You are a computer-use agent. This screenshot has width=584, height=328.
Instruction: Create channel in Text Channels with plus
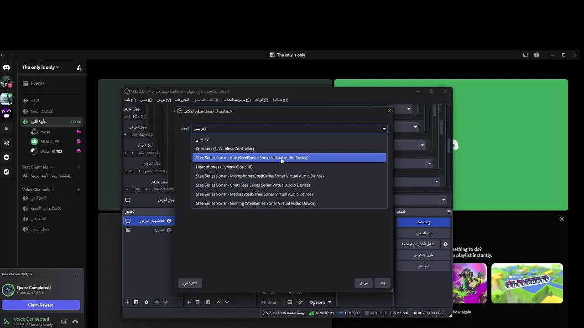point(79,167)
